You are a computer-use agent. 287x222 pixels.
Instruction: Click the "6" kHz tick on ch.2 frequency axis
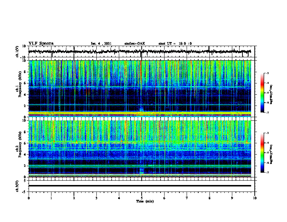pyautogui.click(x=25, y=143)
